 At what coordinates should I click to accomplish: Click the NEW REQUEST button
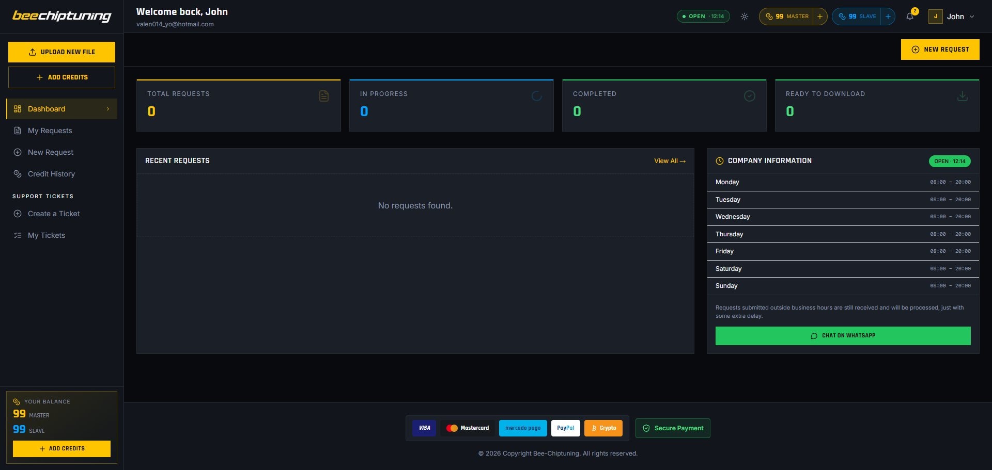[940, 50]
